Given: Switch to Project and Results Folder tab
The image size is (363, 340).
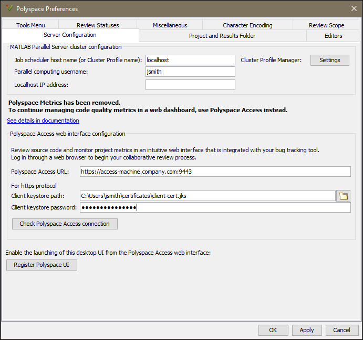Looking at the screenshot, I should [222, 36].
